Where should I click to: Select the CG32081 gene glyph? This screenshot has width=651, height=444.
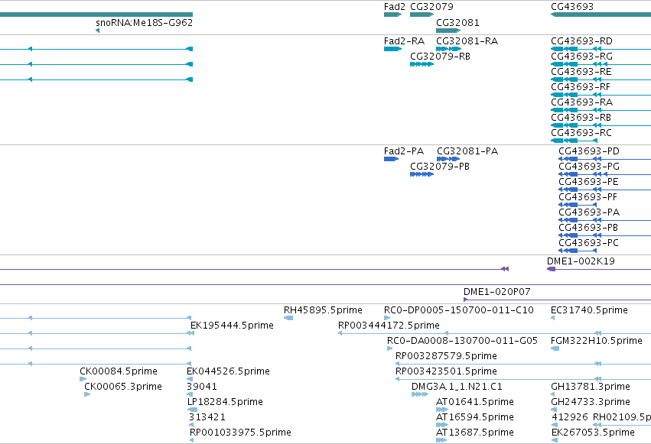pyautogui.click(x=448, y=31)
